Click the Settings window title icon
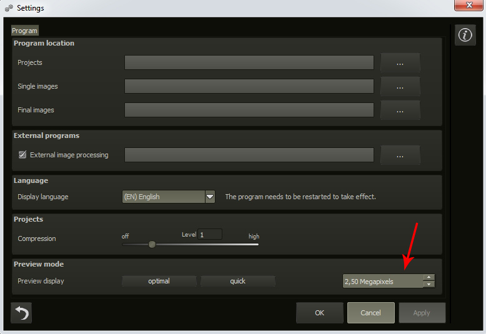This screenshot has width=486, height=334. tap(9, 9)
